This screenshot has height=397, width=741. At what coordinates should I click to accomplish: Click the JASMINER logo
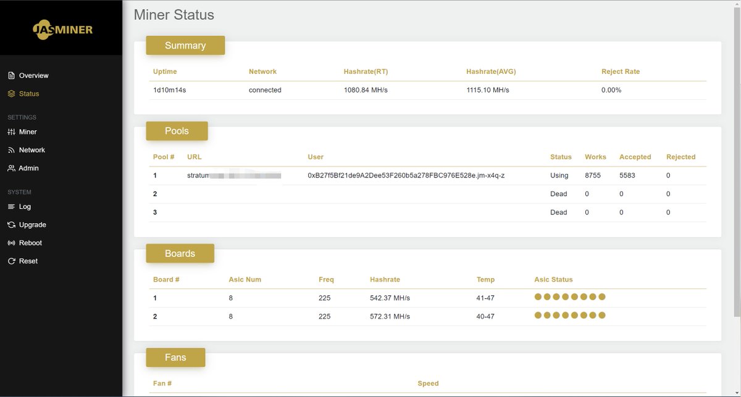coord(62,29)
